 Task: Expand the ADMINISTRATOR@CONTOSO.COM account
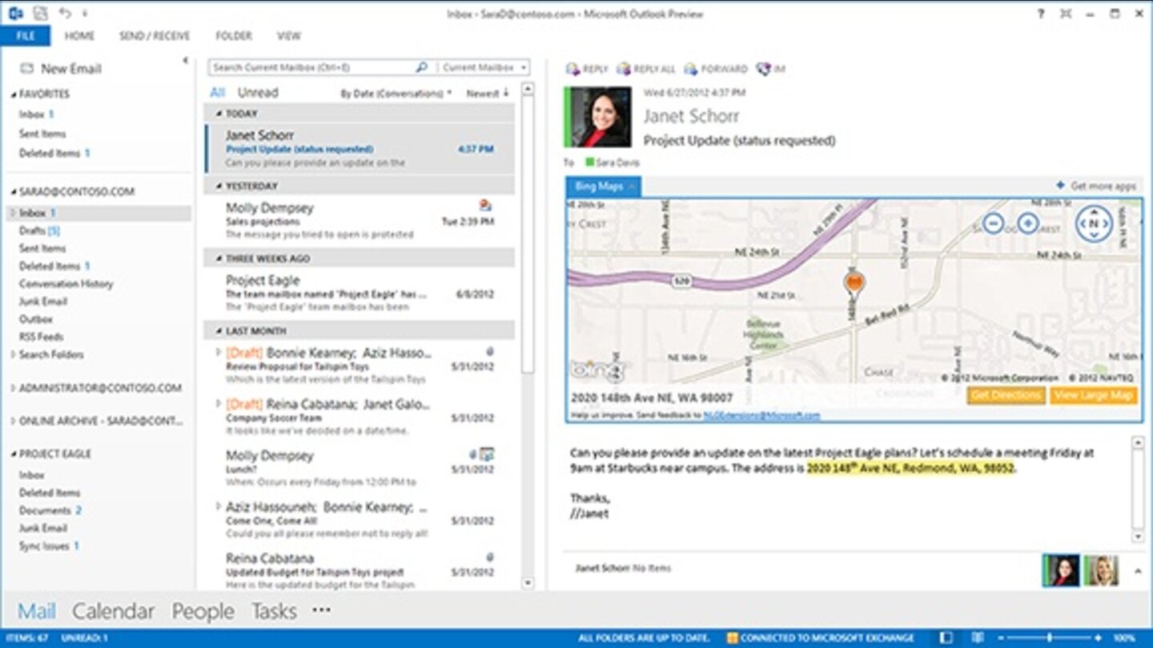tap(14, 389)
